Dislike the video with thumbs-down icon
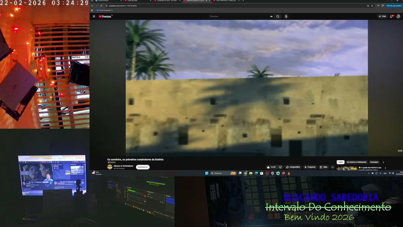Viewport: 403px width, 227px height. point(280,167)
